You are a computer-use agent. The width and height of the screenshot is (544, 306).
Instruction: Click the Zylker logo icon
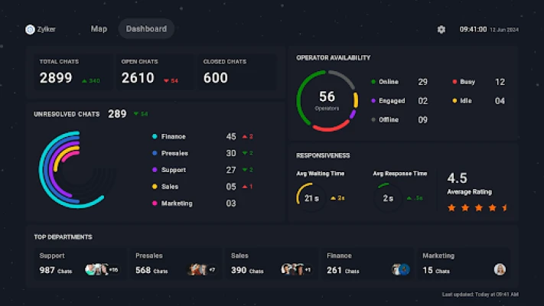click(30, 29)
